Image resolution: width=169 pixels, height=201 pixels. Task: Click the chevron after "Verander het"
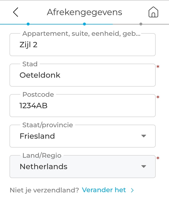tap(132, 190)
